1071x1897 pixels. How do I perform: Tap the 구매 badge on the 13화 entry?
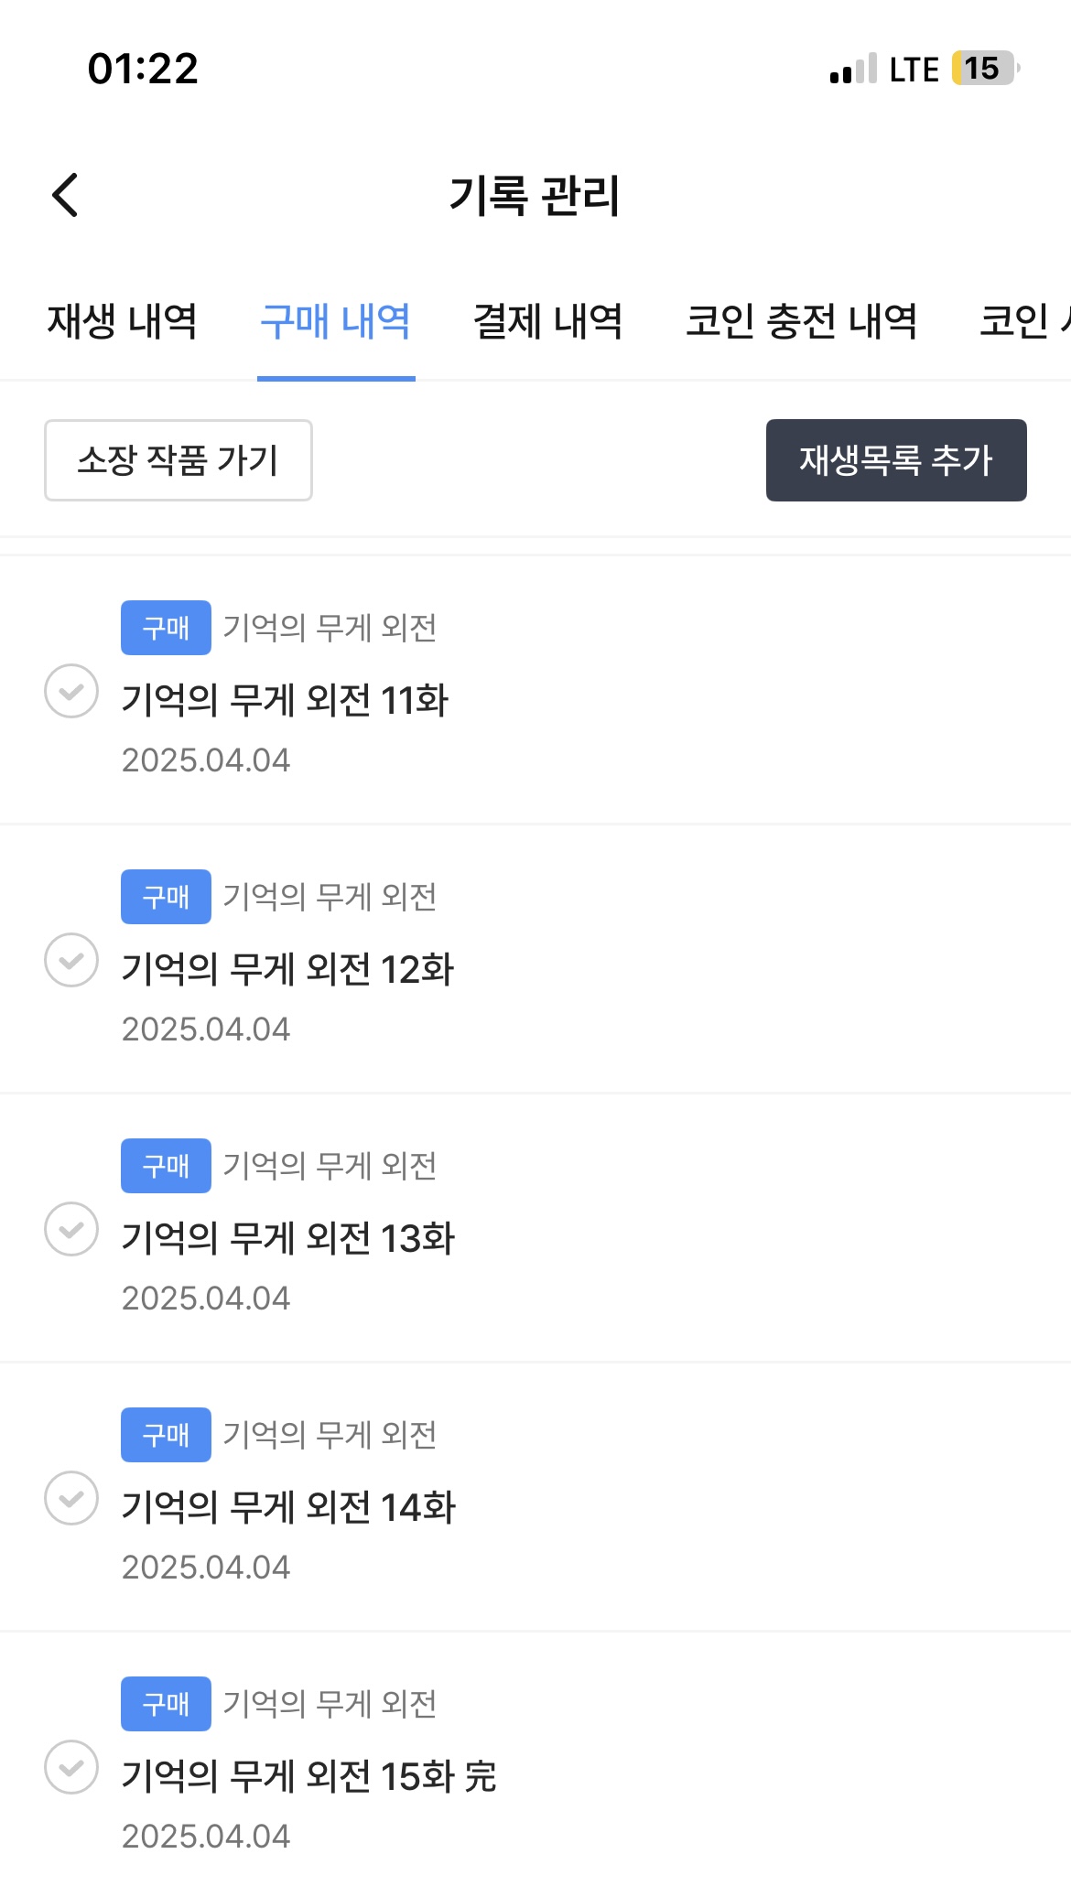click(x=166, y=1166)
